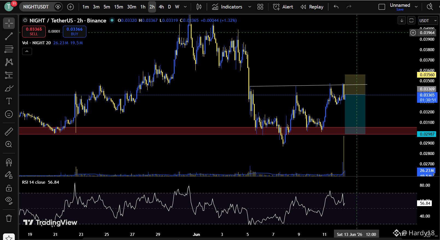
Task: Activate the ruler measure tool
Action: (x=9, y=131)
